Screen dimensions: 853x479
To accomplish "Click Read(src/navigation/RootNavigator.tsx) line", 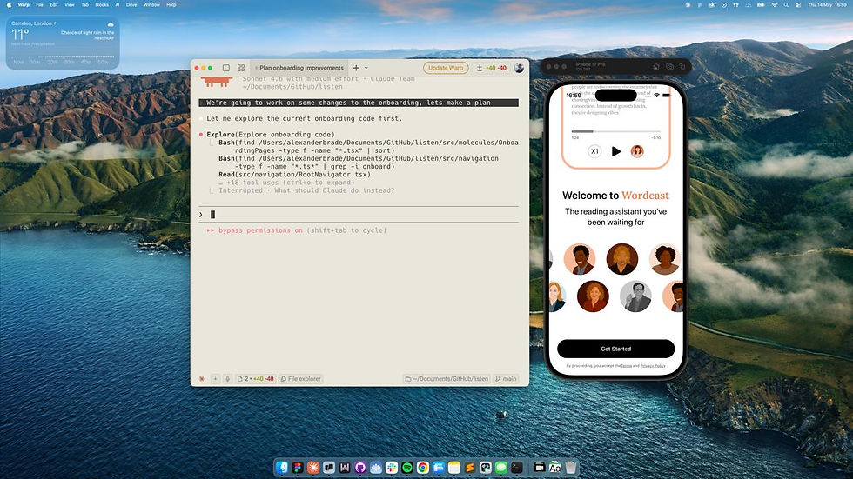I will (294, 175).
